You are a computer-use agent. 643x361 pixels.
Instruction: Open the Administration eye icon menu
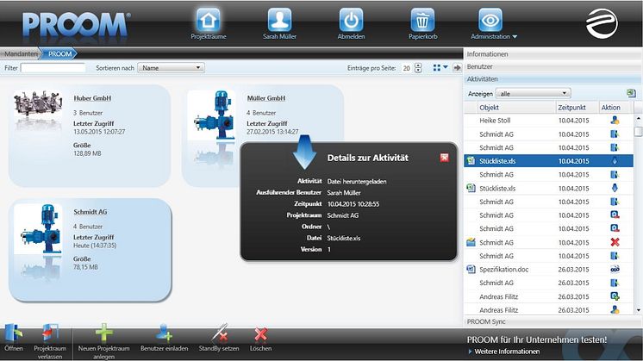(x=490, y=20)
